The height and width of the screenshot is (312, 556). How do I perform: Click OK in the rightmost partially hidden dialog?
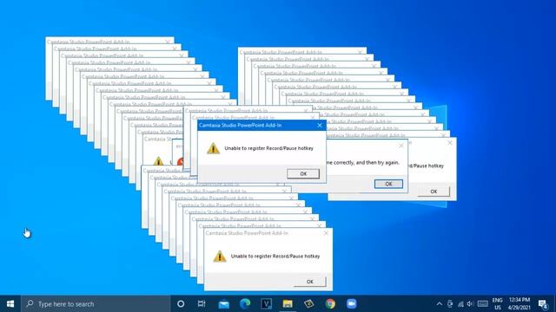click(434, 192)
